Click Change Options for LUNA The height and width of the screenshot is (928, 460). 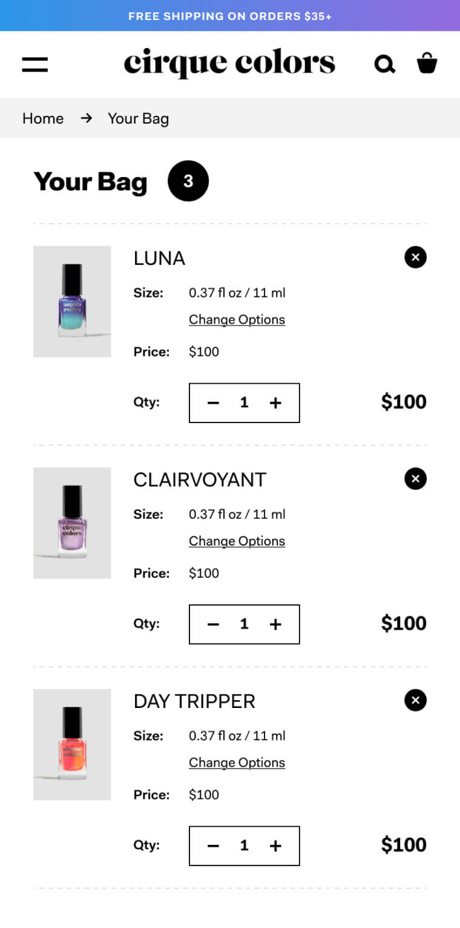pyautogui.click(x=237, y=319)
